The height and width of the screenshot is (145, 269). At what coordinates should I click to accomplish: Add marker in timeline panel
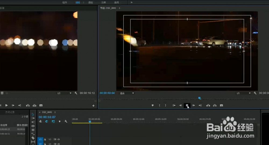click(59, 121)
